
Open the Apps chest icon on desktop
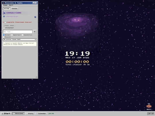149,107
